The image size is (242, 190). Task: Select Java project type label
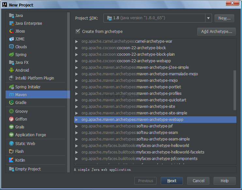pyautogui.click(x=19, y=16)
